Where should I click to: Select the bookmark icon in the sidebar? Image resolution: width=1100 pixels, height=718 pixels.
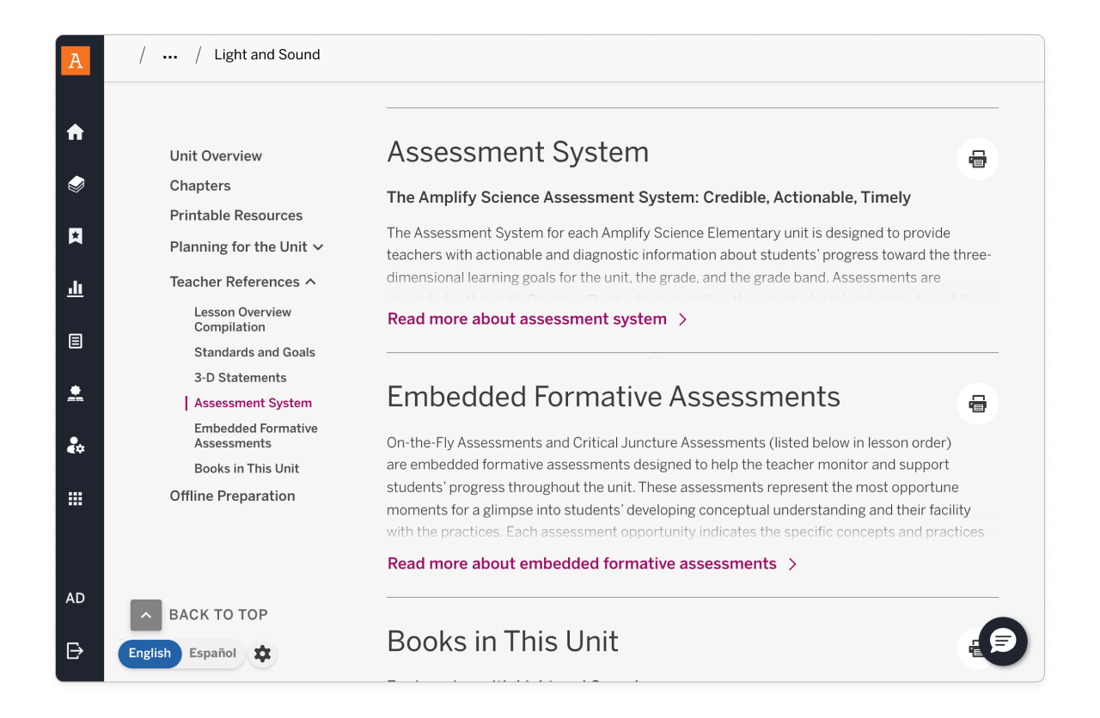click(x=75, y=235)
